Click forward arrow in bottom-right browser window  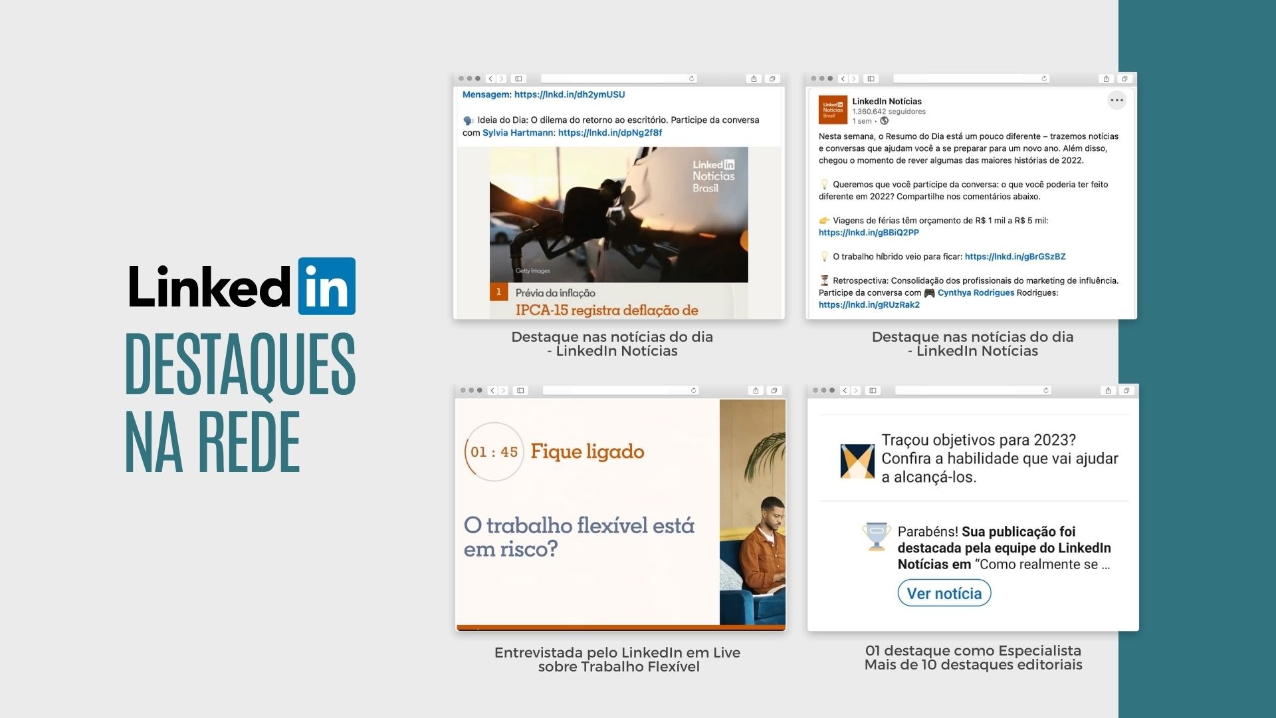pos(856,390)
